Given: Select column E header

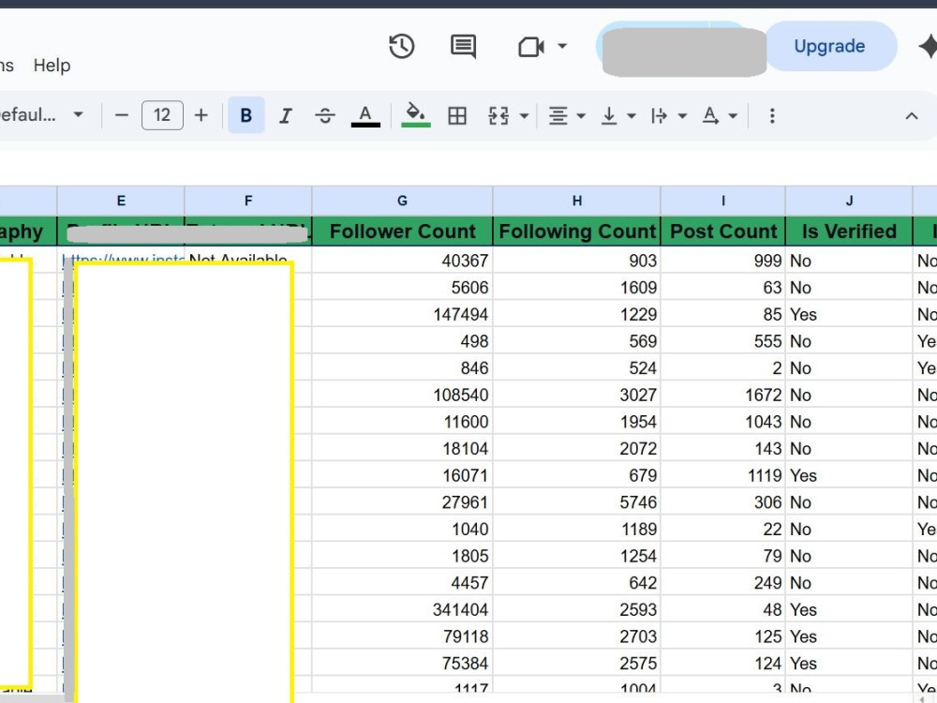Looking at the screenshot, I should click(x=121, y=201).
